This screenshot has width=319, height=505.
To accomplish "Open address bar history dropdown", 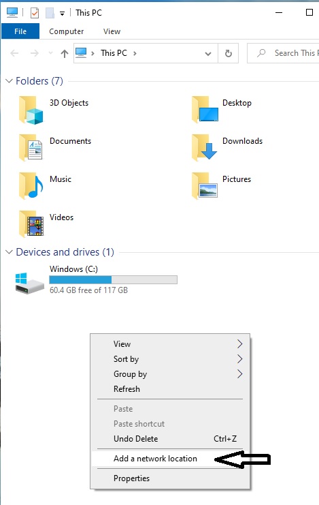I will 208,53.
